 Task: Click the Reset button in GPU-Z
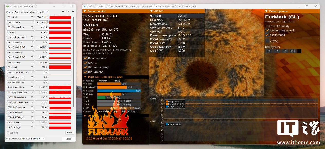tap(69, 133)
